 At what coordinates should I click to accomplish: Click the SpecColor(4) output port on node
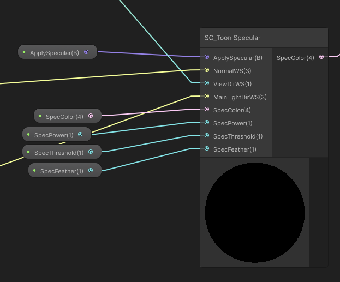click(321, 57)
